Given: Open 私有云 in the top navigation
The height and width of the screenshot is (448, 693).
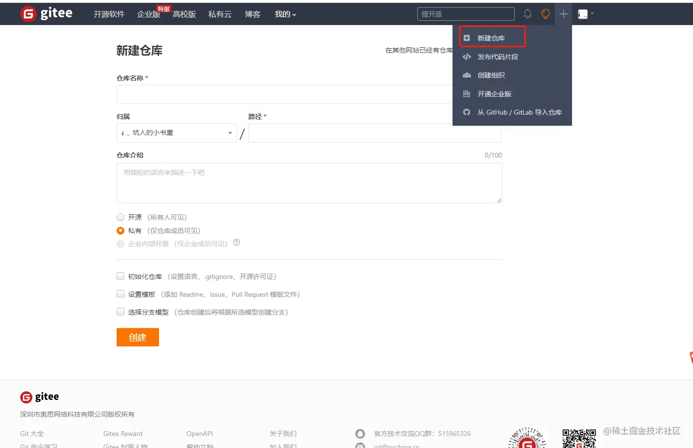Looking at the screenshot, I should 220,14.
